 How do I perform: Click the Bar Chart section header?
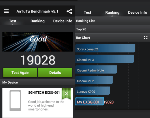(112, 38)
